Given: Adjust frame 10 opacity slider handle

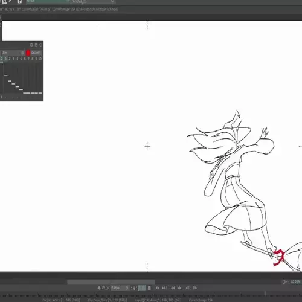Looking at the screenshot, I should click(x=40, y=93).
